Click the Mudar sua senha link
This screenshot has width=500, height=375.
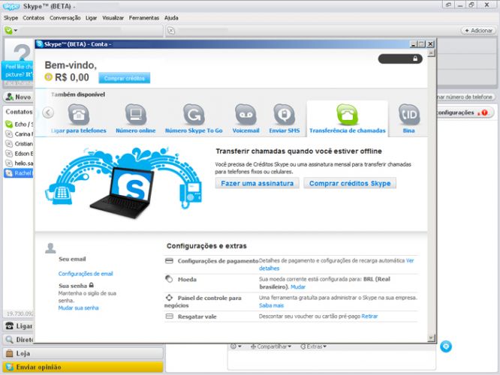(x=78, y=307)
